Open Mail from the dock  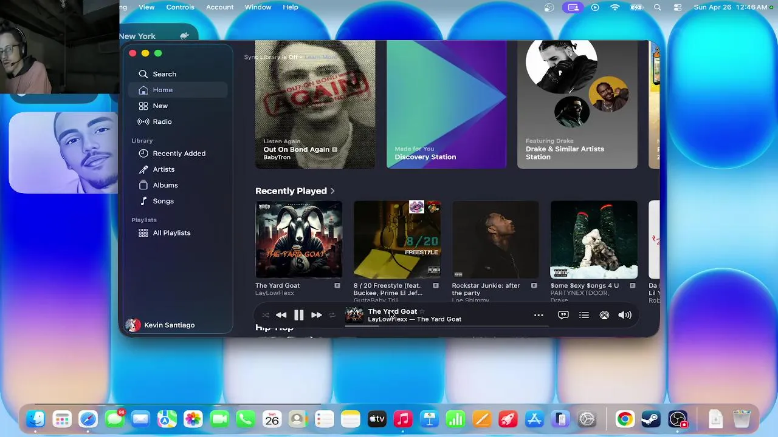(140, 419)
